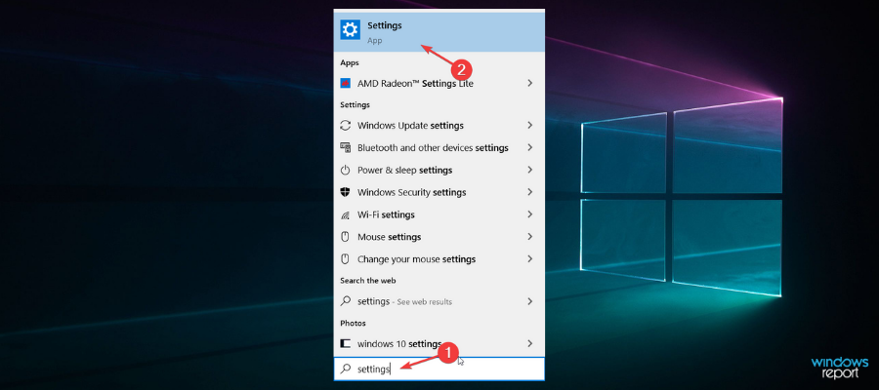
Task: Click the Bluetooth and other devices icon
Action: coord(346,148)
